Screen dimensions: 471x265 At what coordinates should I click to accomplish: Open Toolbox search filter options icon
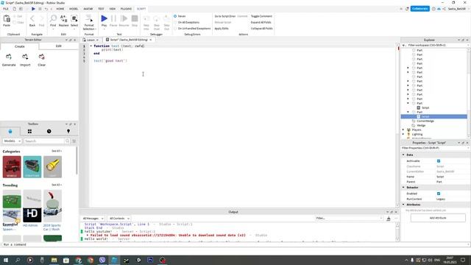(74, 141)
